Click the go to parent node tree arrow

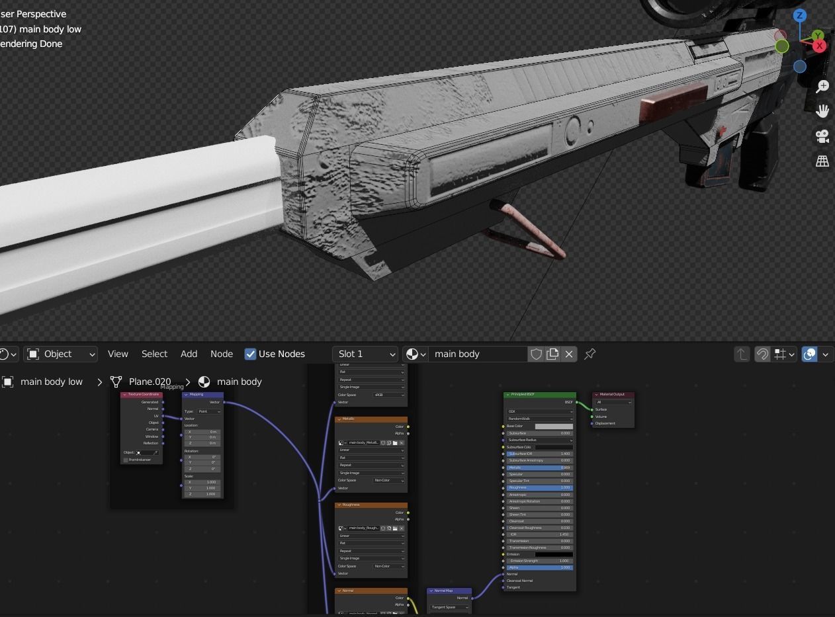(x=742, y=354)
